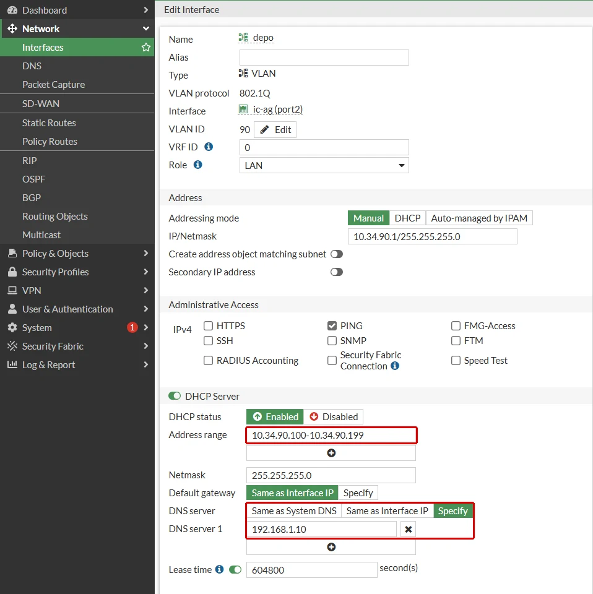Click the Role info icon
This screenshot has width=593, height=594.
click(x=198, y=165)
